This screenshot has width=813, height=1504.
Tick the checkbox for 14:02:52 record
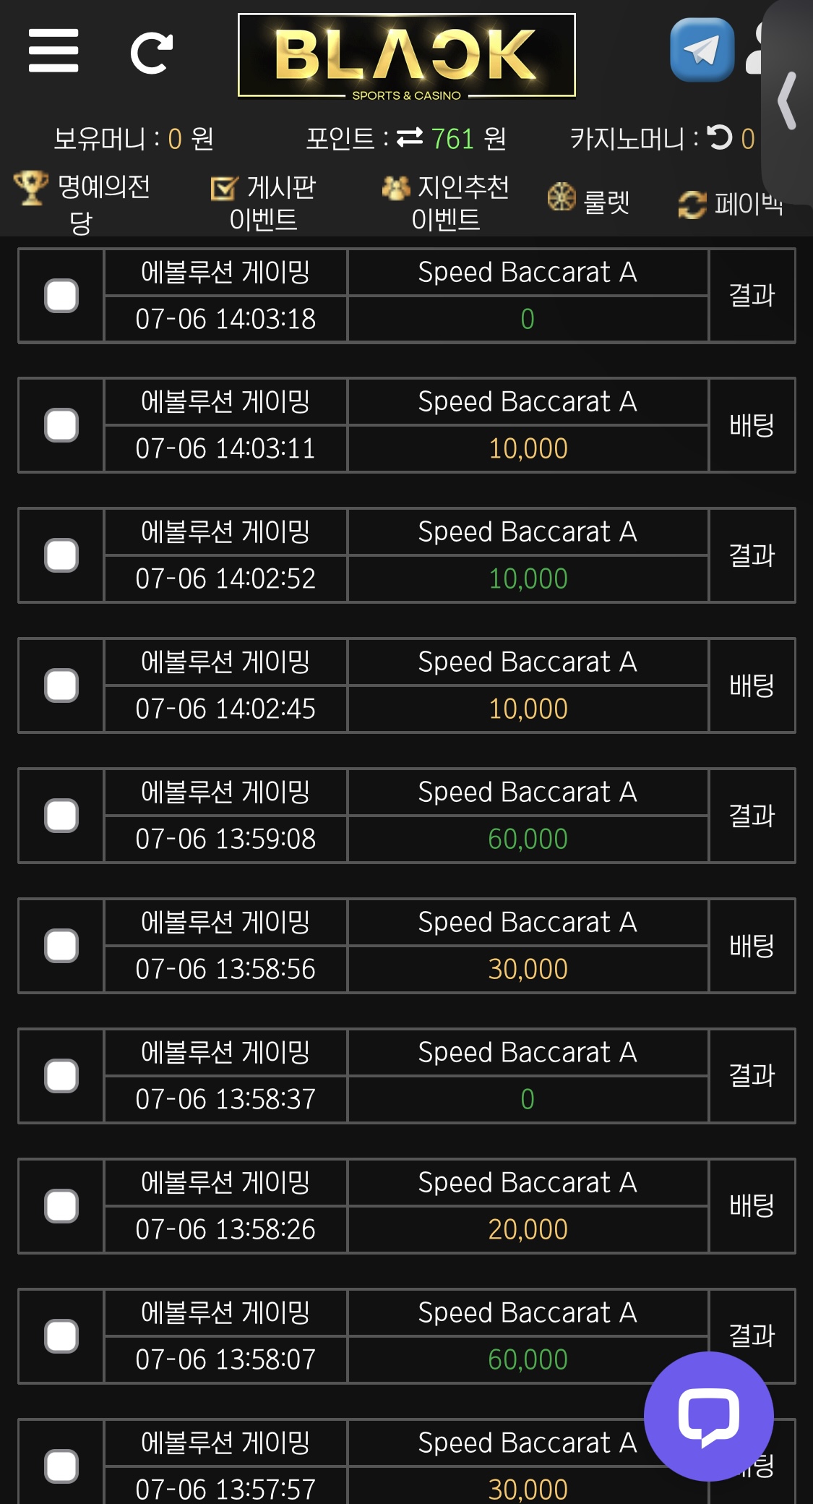pyautogui.click(x=61, y=555)
